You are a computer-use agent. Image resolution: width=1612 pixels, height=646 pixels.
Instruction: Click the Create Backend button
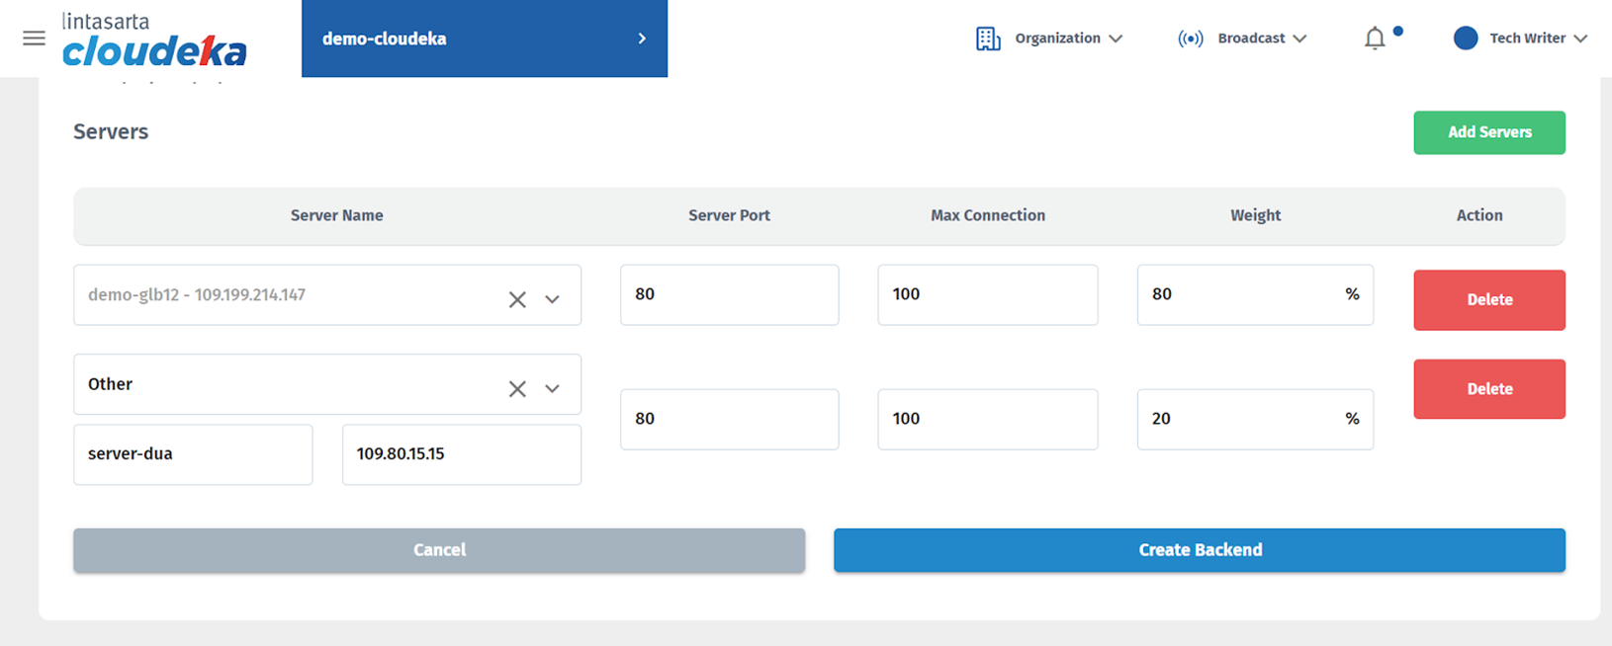point(1199,550)
